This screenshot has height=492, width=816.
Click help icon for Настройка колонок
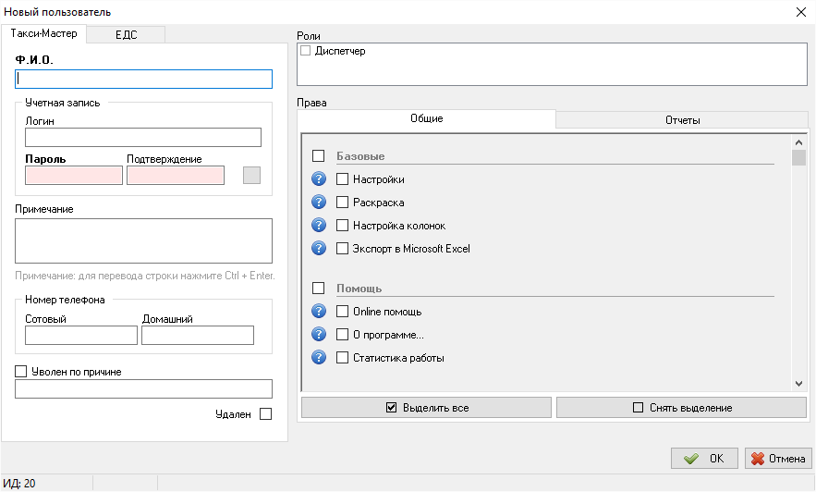(x=320, y=226)
